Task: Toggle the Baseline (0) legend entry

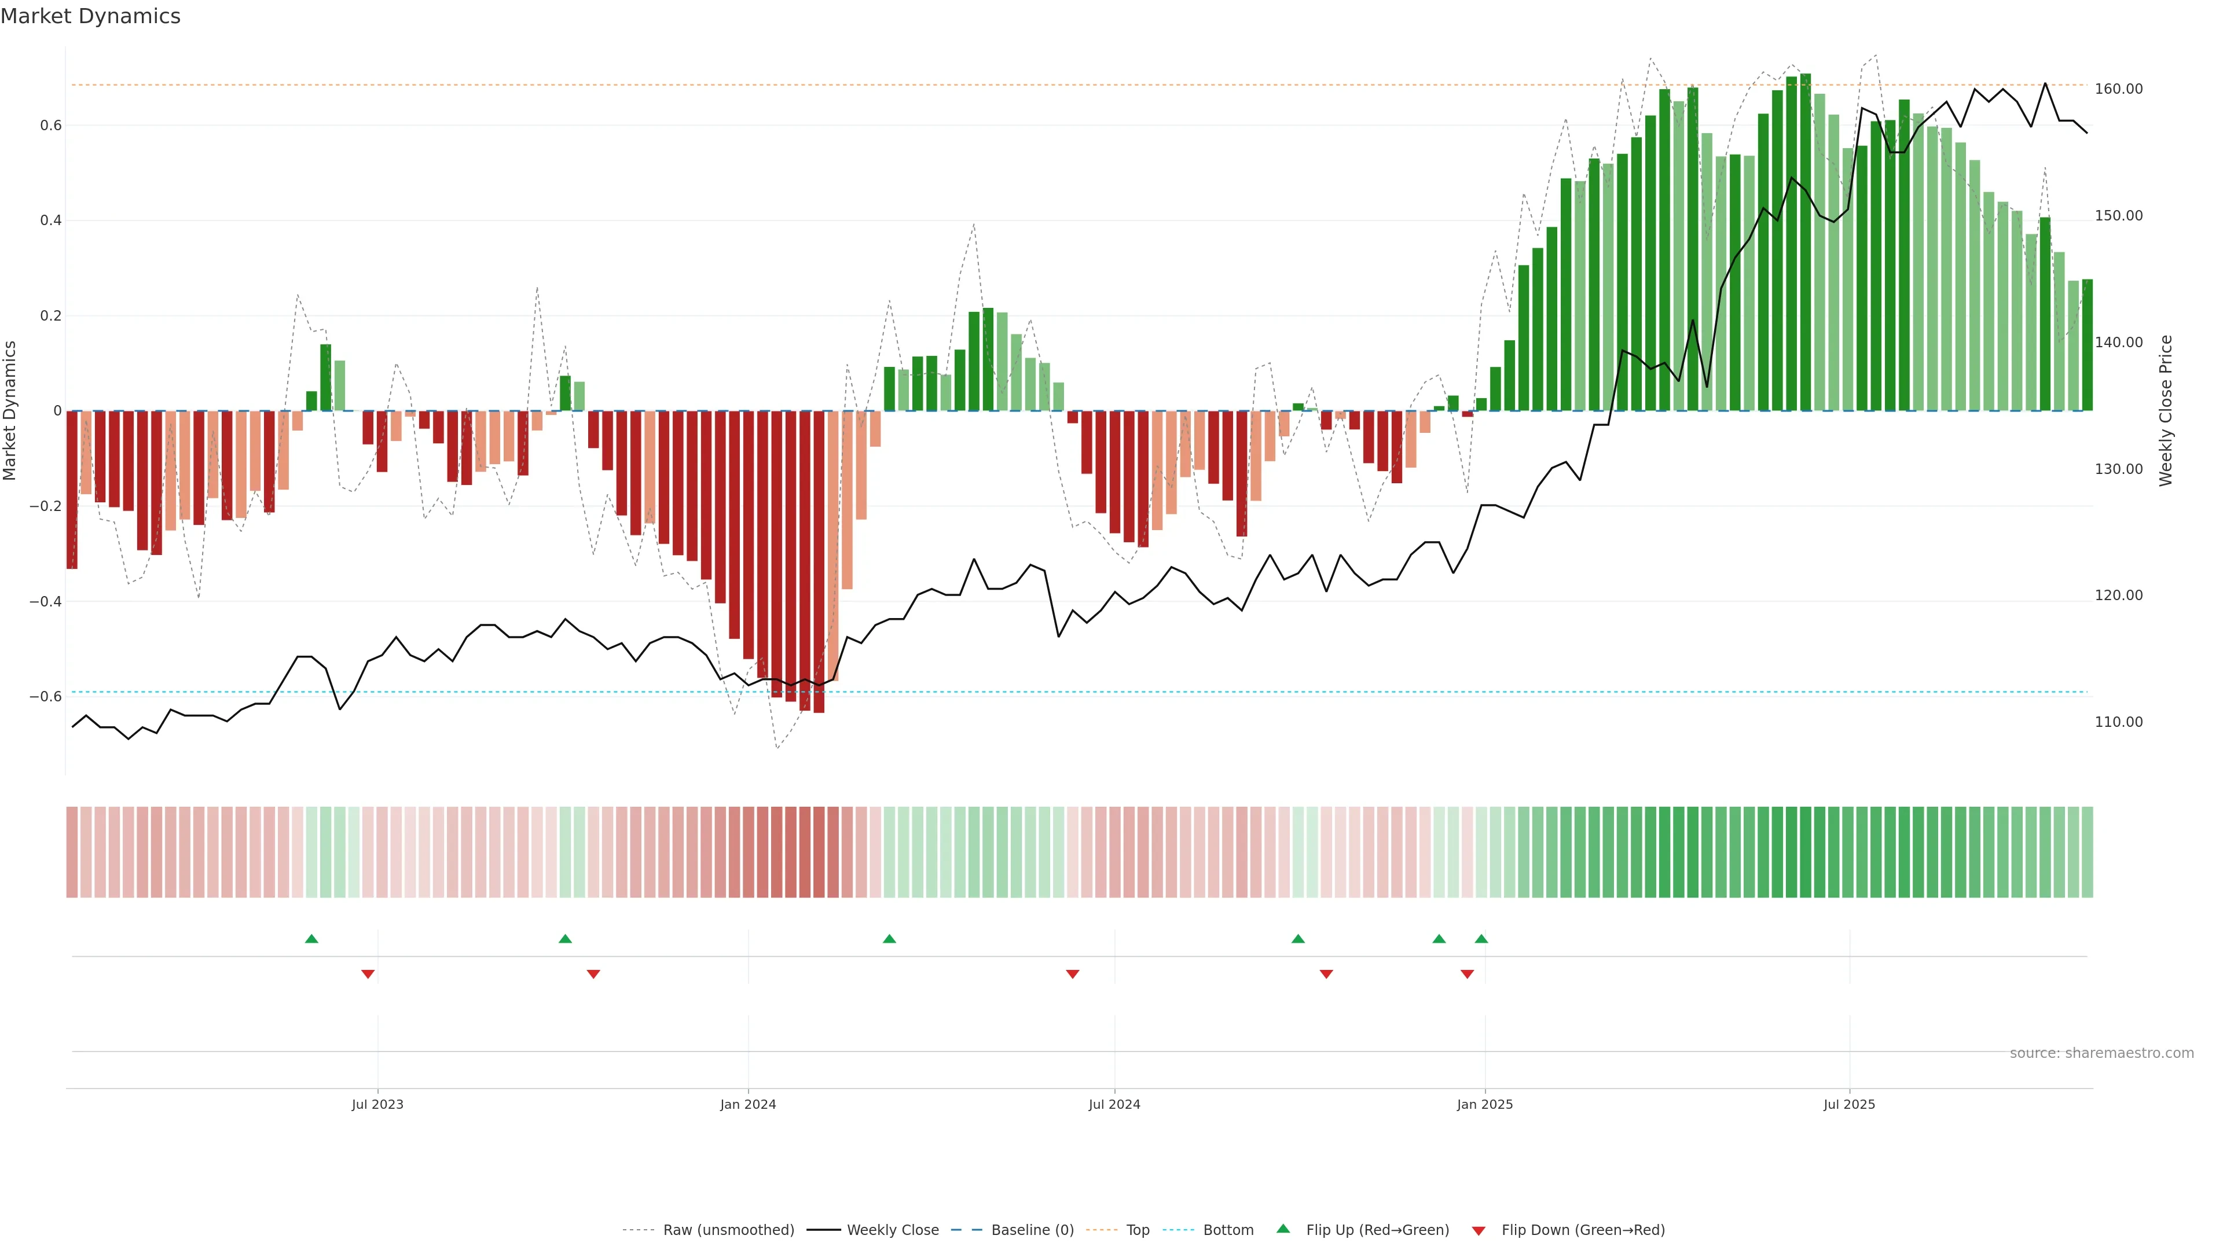Action: pos(1032,1229)
